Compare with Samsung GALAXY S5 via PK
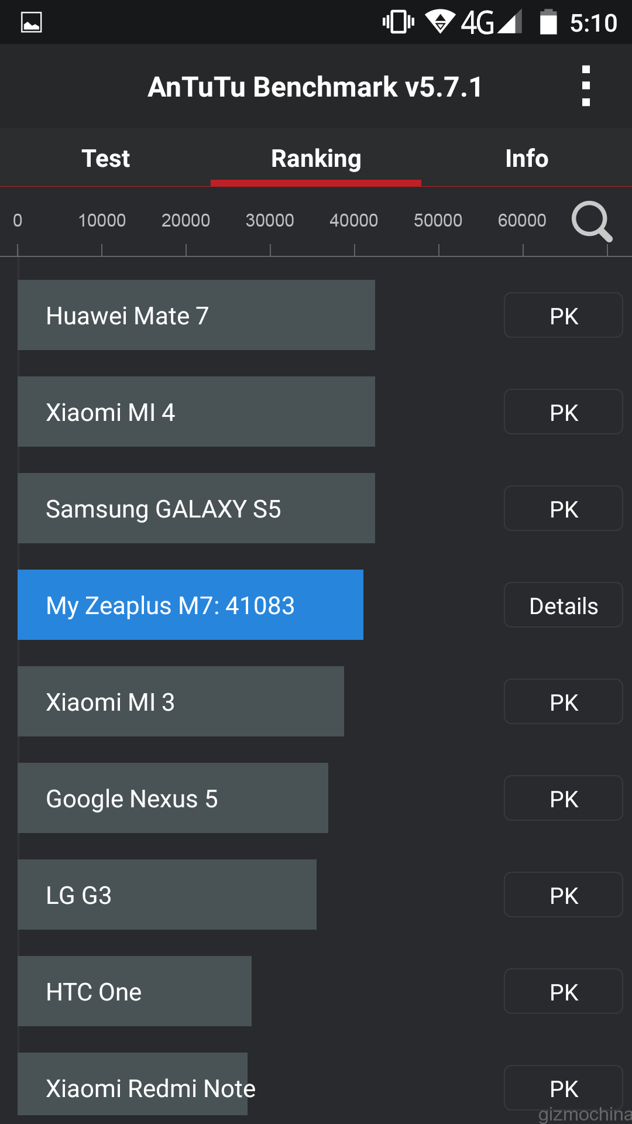Image resolution: width=632 pixels, height=1124 pixels. [563, 509]
